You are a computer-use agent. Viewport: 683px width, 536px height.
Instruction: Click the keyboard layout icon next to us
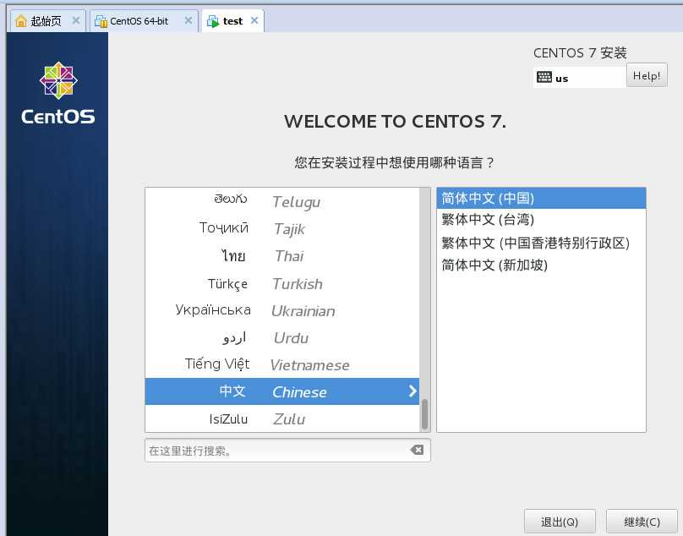point(544,77)
